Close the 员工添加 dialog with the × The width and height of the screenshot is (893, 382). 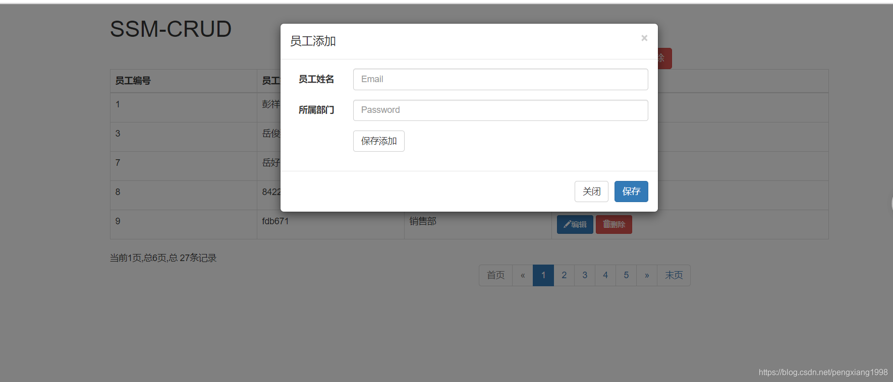pos(644,38)
